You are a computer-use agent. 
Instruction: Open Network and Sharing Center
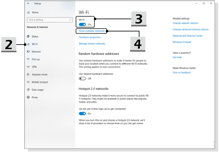pyautogui.click(x=188, y=36)
